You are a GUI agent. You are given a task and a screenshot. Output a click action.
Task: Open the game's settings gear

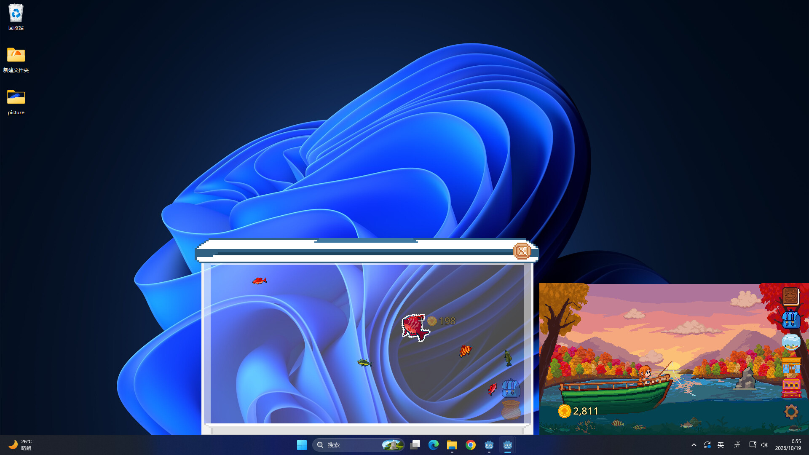coord(791,412)
